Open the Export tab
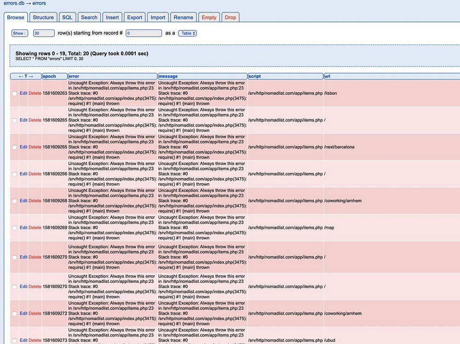The width and height of the screenshot is (460, 344). [x=135, y=17]
